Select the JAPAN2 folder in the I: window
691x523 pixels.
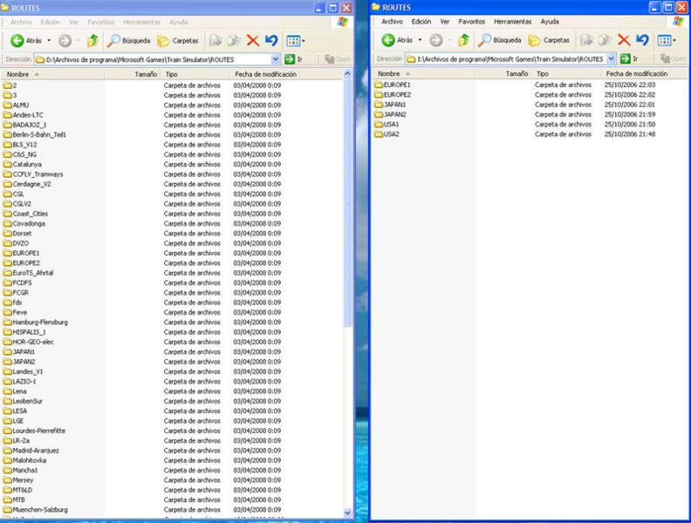397,114
